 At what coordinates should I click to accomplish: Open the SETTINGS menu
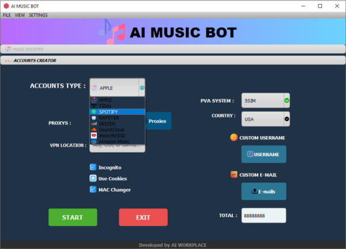pos(38,15)
